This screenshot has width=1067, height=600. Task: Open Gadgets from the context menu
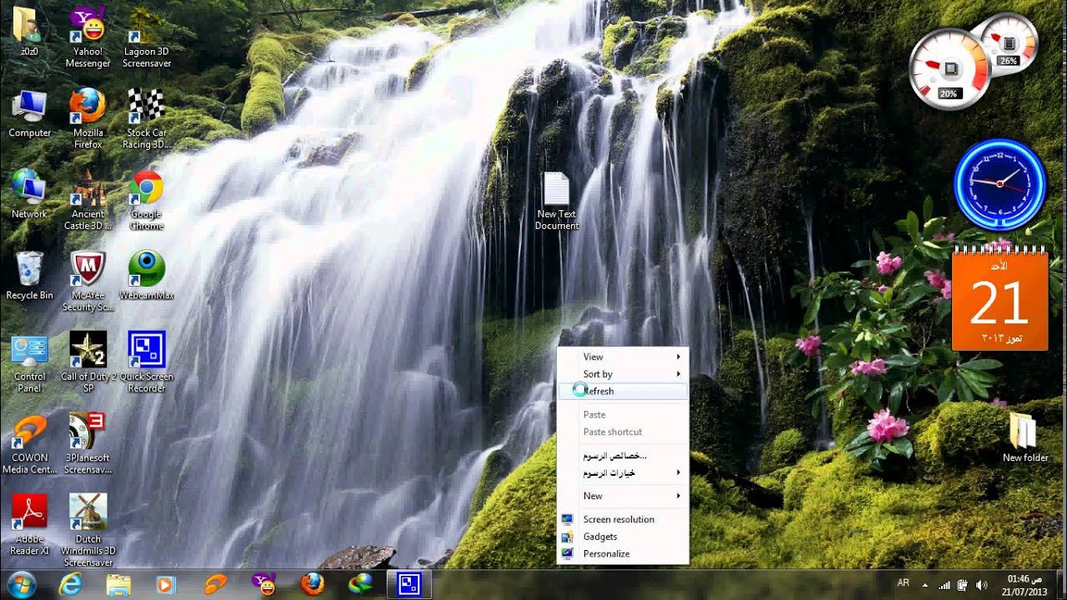point(622,537)
